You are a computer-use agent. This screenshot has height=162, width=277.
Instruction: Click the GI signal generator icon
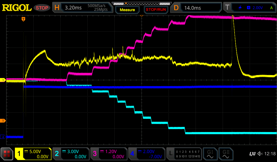click(210, 154)
